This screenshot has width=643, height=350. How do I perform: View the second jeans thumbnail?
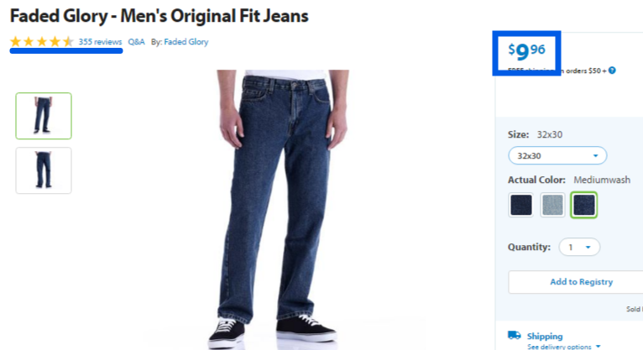(44, 170)
